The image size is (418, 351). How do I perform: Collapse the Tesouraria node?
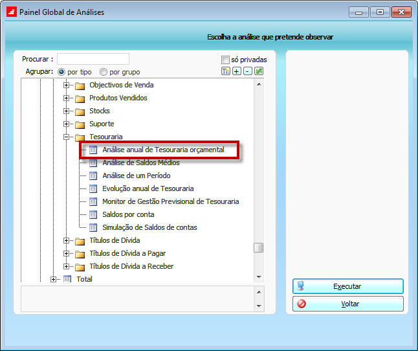(x=66, y=137)
